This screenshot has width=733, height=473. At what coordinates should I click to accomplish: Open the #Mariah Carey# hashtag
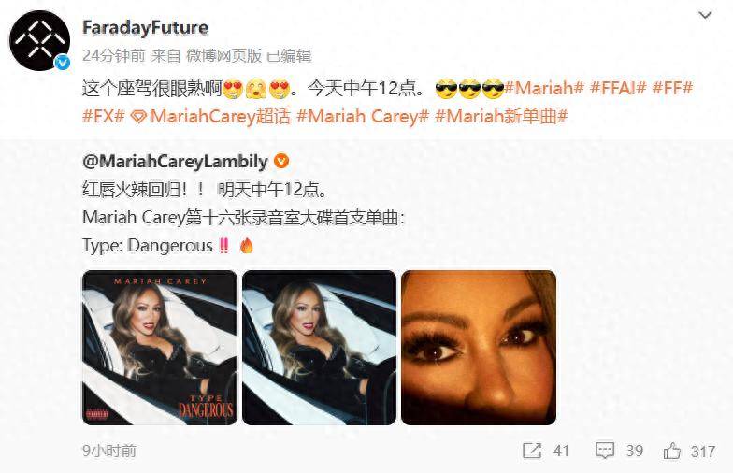363,116
